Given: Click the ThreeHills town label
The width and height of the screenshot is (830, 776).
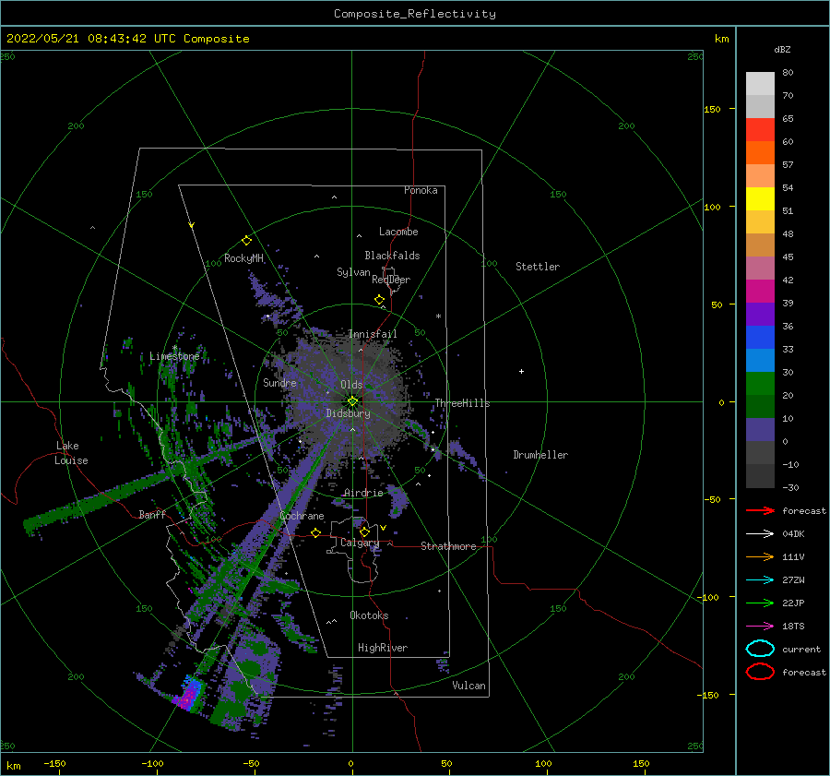Looking at the screenshot, I should 462,403.
